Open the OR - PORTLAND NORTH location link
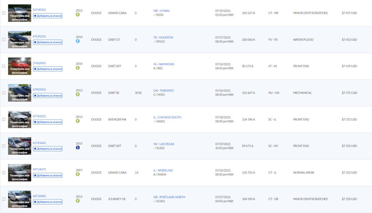 click(169, 196)
